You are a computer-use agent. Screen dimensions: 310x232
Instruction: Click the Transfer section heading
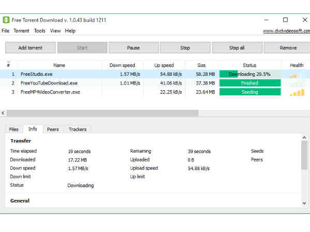[x=21, y=141]
